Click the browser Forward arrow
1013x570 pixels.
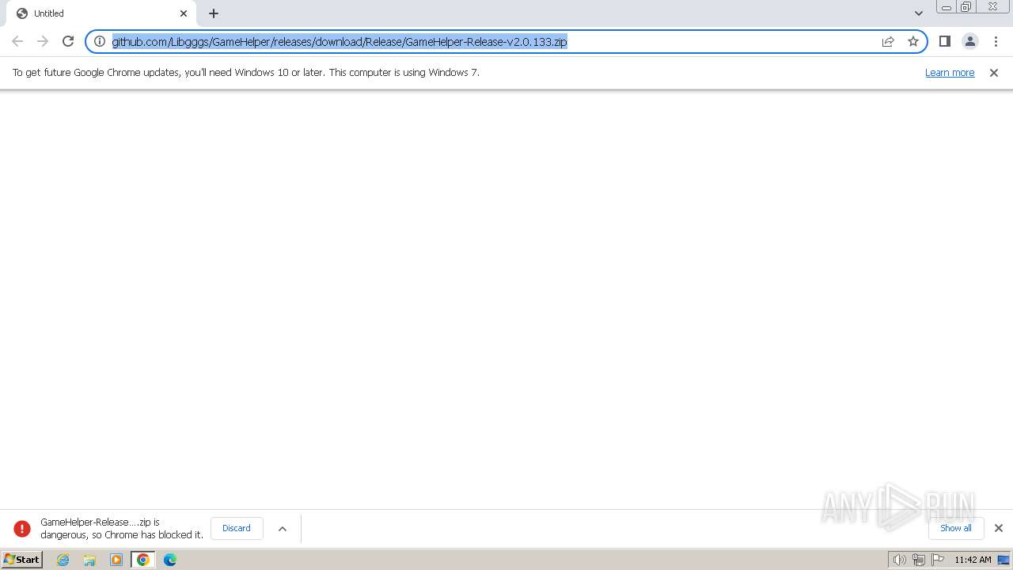[43, 41]
